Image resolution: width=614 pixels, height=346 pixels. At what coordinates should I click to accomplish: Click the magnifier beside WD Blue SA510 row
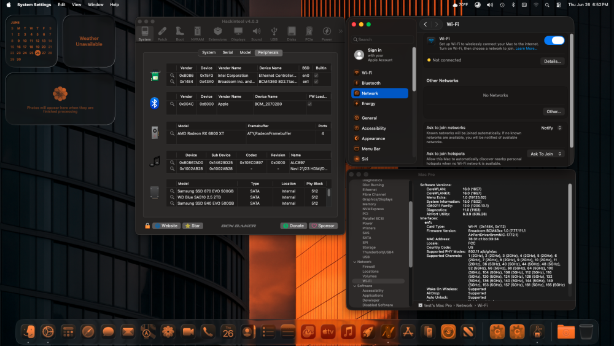[x=172, y=197]
